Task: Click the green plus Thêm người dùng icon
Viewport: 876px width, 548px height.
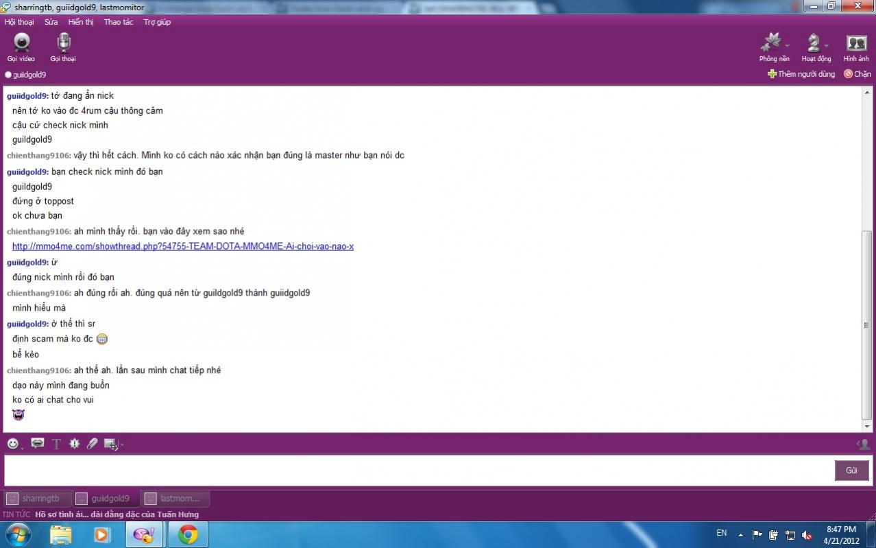Action: coord(772,74)
